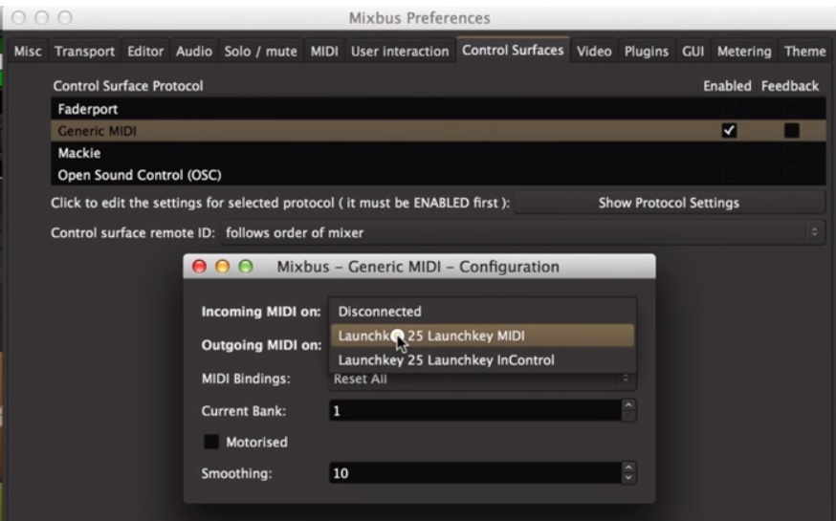Enable the Faderport protocol checkbox
836x521 pixels.
click(x=729, y=109)
